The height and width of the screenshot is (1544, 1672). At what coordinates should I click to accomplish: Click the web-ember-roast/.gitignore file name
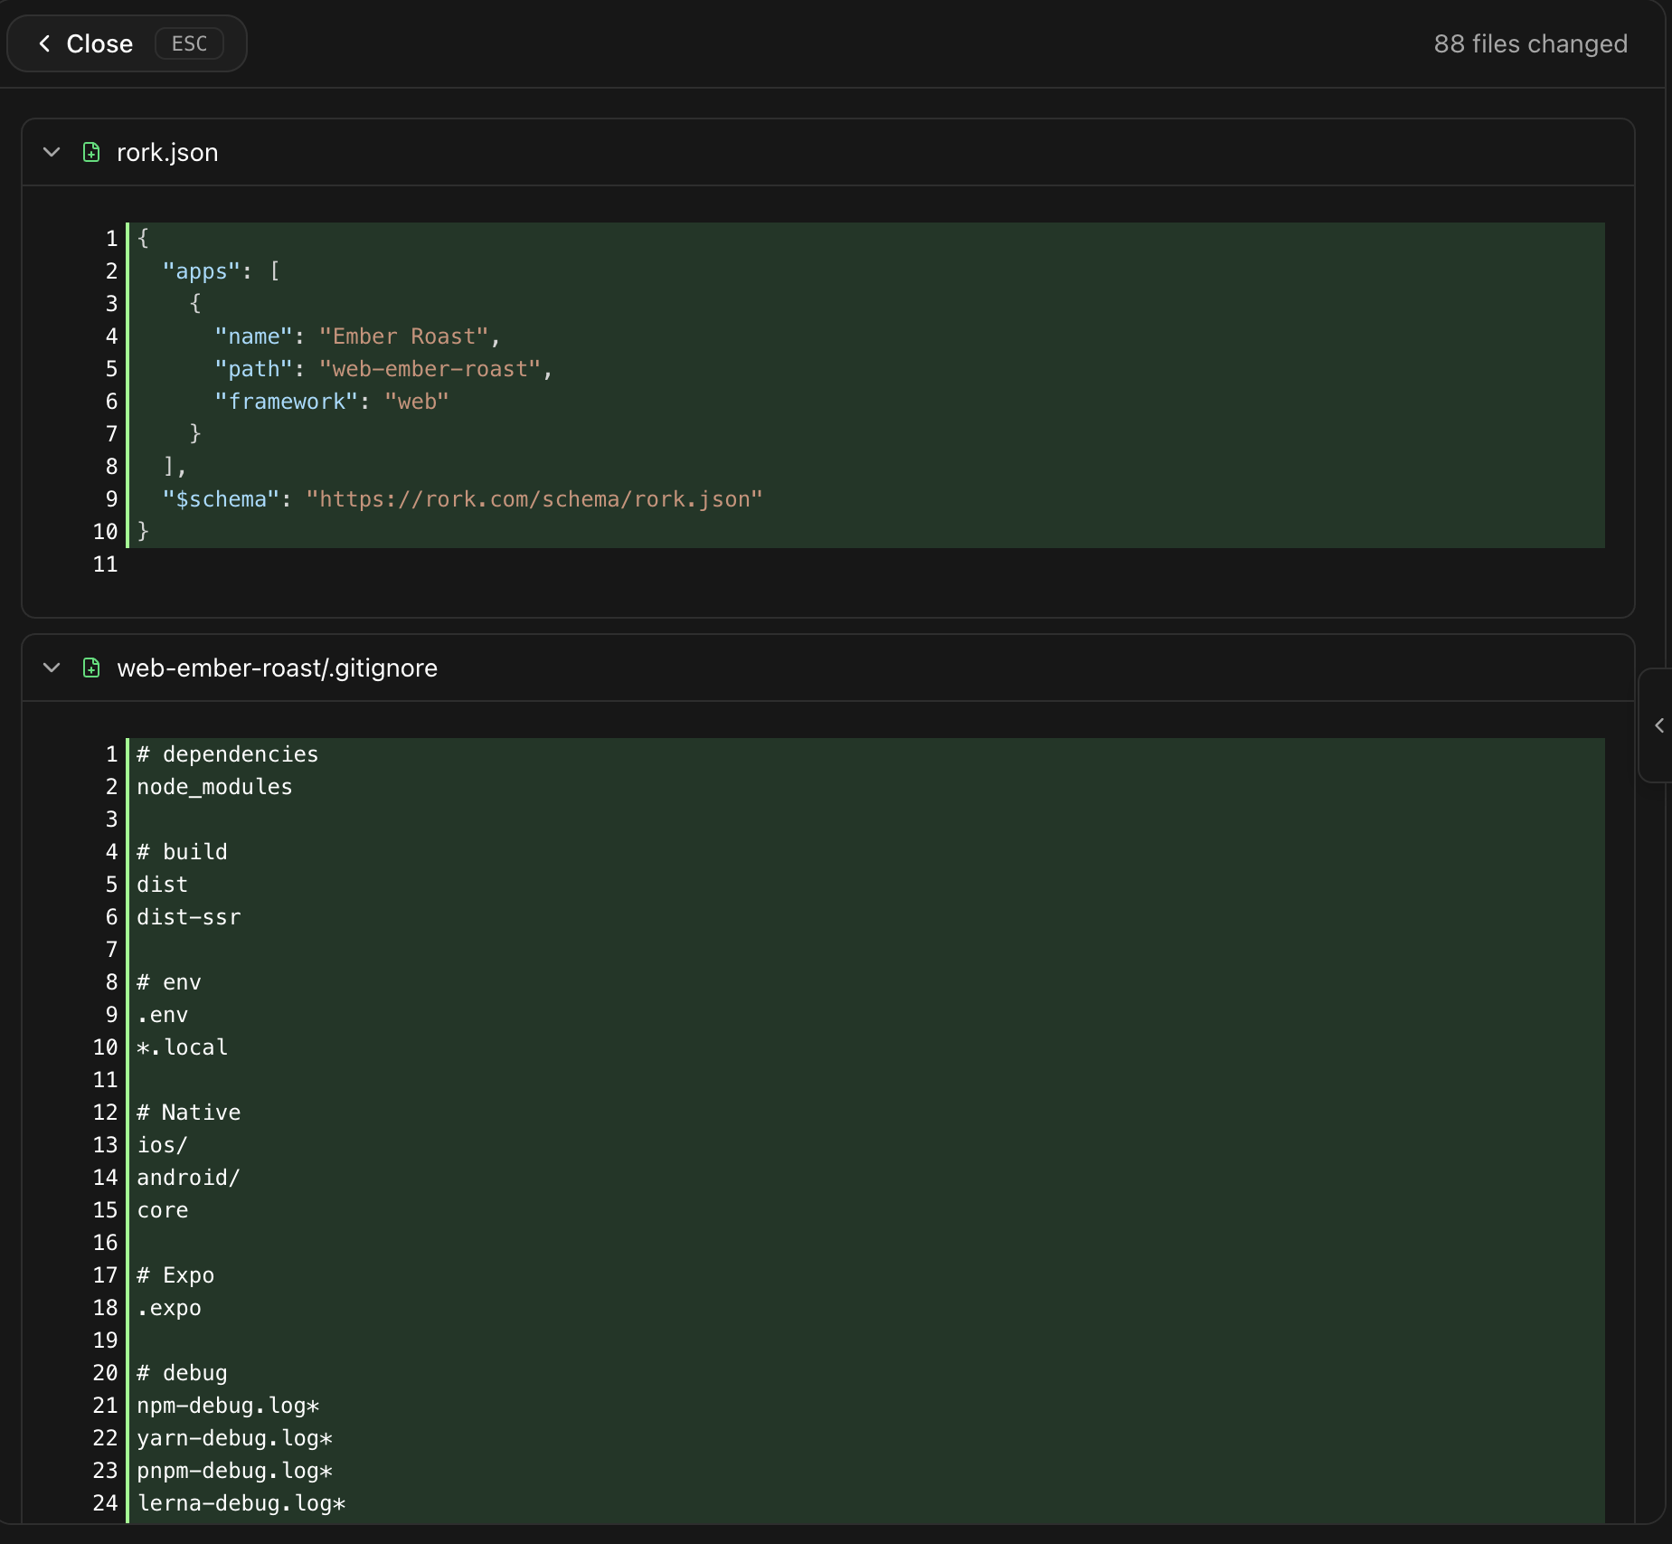tap(278, 668)
